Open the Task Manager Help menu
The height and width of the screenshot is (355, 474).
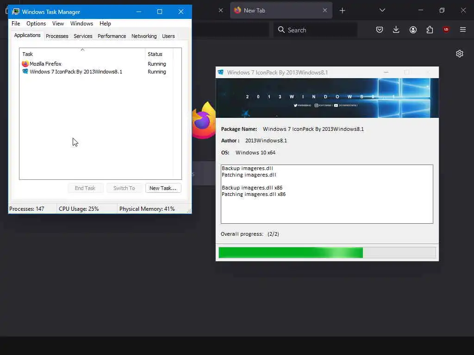[105, 24]
